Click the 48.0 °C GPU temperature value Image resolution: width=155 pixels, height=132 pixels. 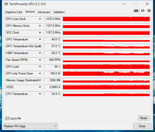click(x=53, y=39)
